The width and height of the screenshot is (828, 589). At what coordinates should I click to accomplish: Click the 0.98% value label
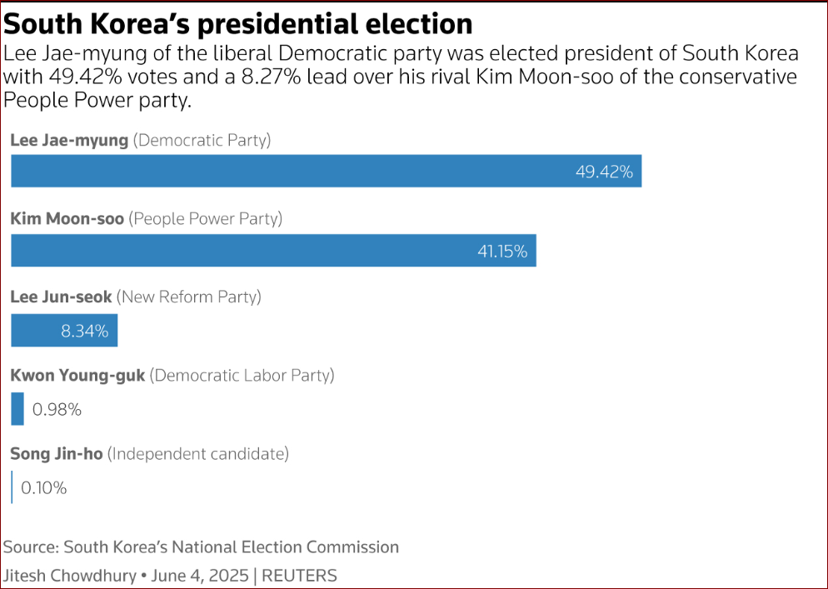[57, 409]
